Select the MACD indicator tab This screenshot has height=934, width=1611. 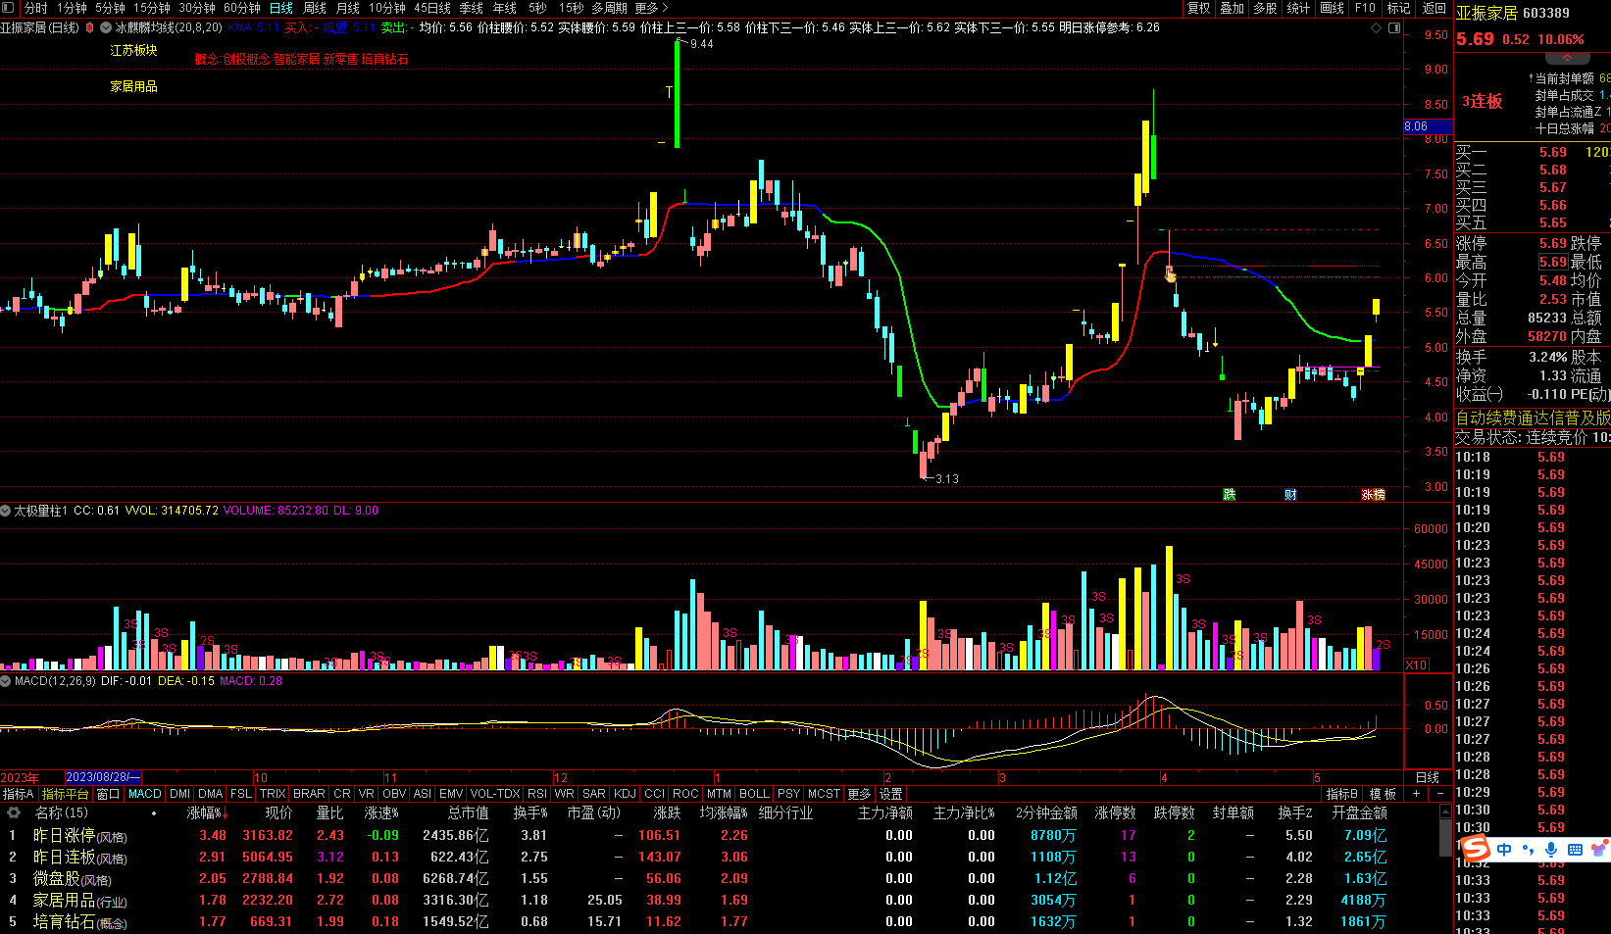coord(145,794)
